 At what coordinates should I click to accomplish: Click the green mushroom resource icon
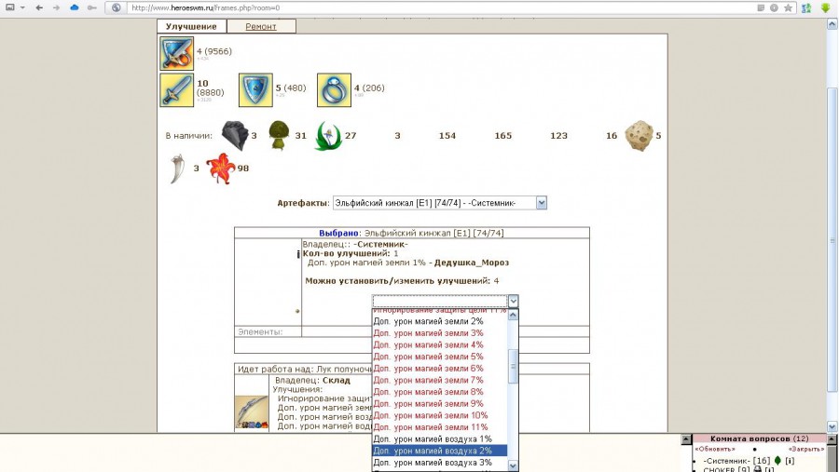click(x=279, y=135)
